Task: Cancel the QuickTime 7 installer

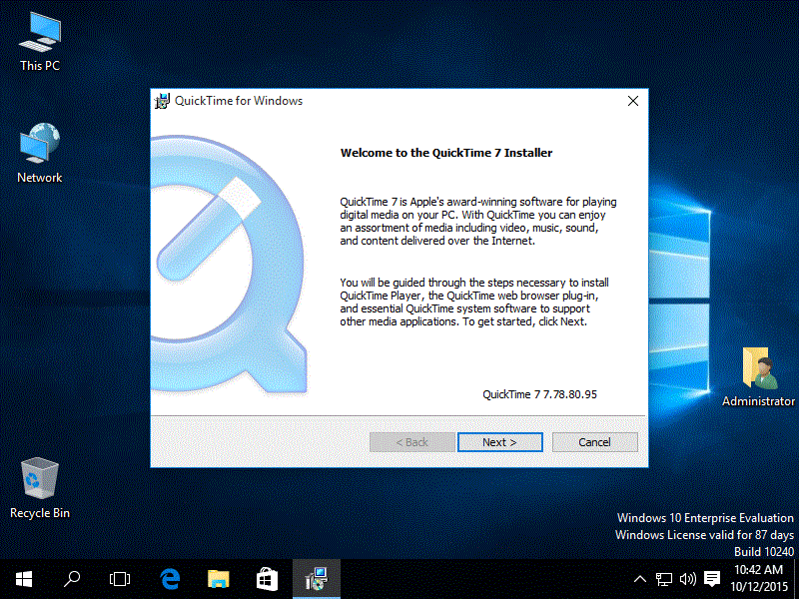Action: click(594, 442)
